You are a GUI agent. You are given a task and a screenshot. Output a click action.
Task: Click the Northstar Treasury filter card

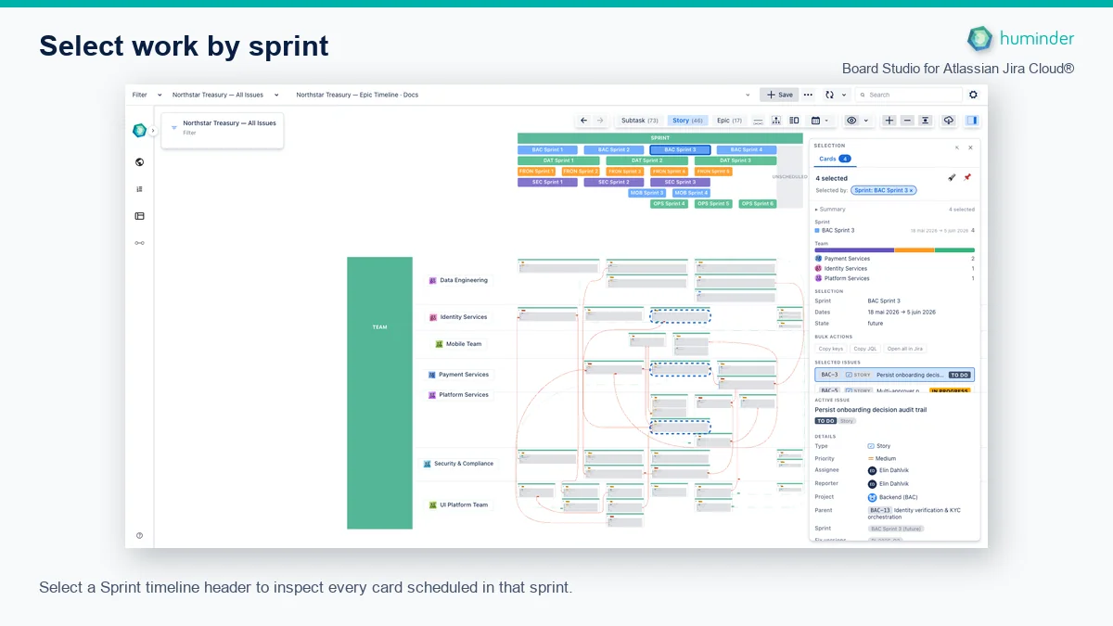[223, 130]
